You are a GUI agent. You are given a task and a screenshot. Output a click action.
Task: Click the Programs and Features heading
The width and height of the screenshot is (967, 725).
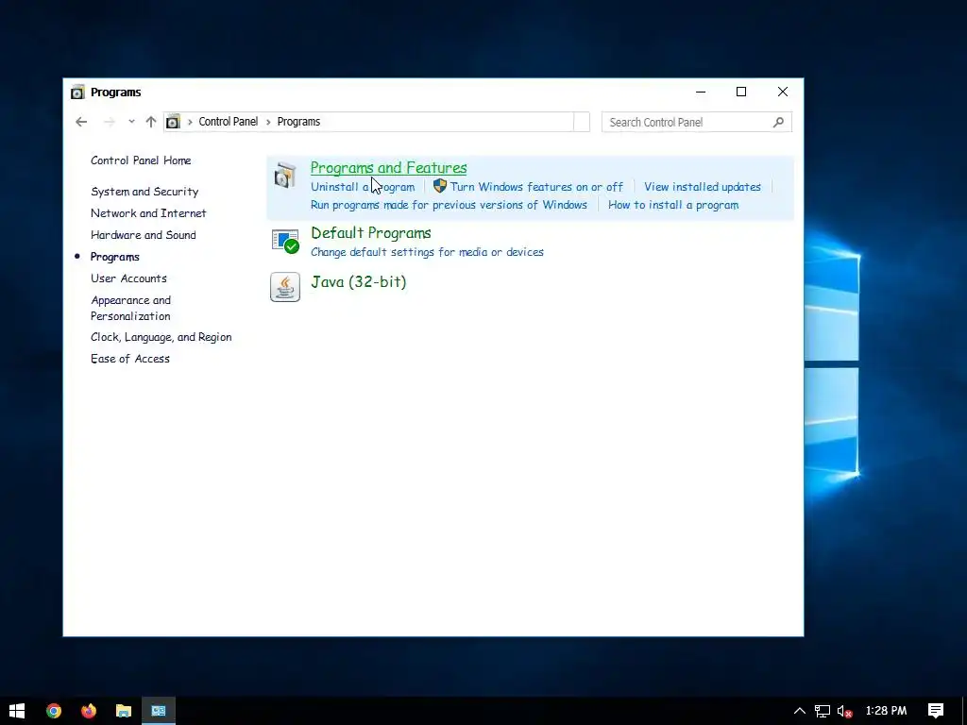coord(388,168)
